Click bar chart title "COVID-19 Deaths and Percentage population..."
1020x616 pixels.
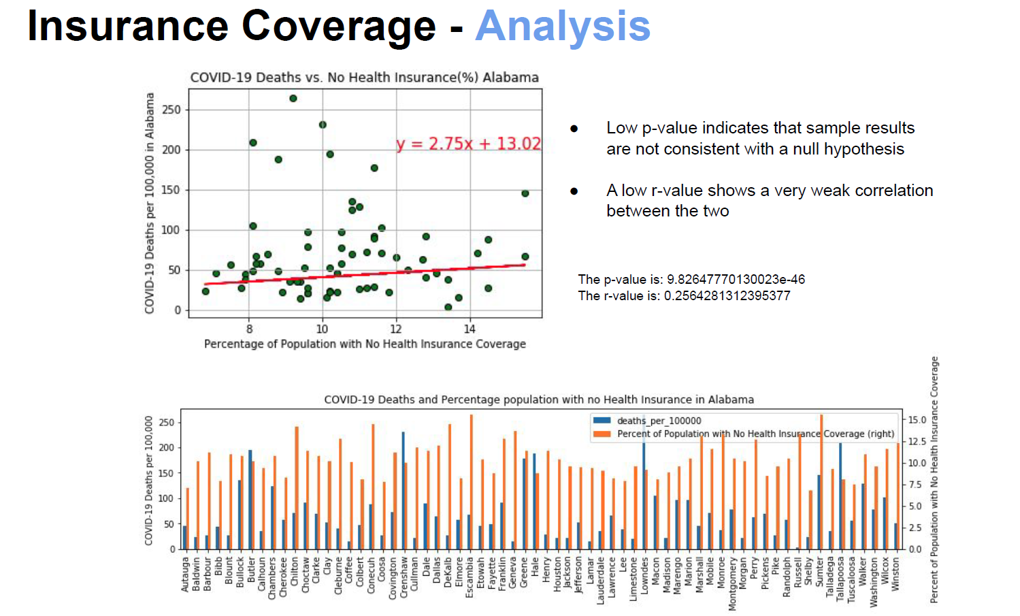(539, 400)
